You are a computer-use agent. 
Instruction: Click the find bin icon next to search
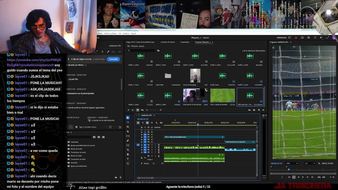(158, 51)
